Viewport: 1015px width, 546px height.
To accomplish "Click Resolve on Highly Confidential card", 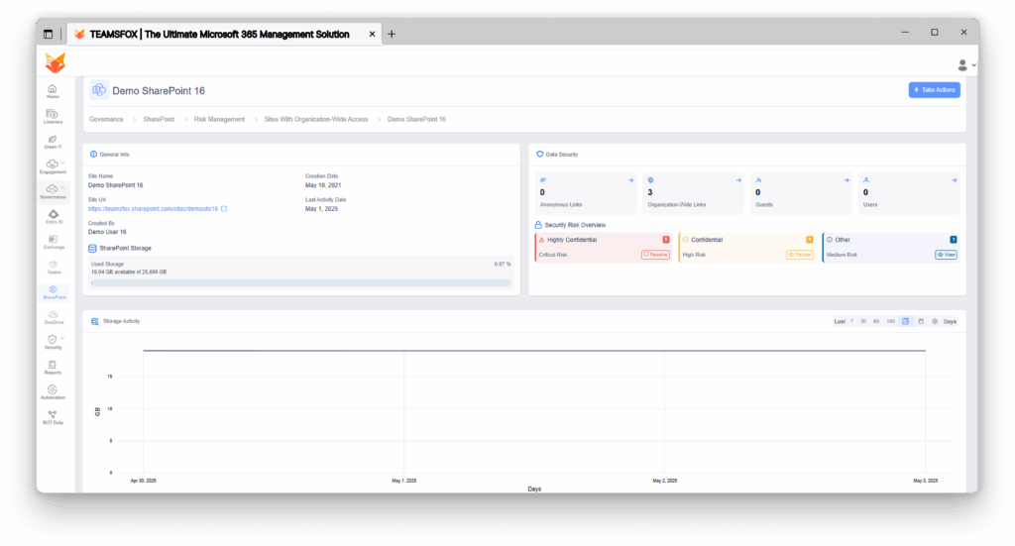I will point(655,255).
